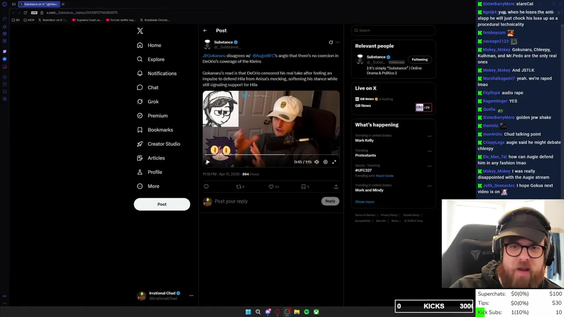Screen dimensions: 564x317
Task: Open Terms of Service footer link
Action: point(365,215)
